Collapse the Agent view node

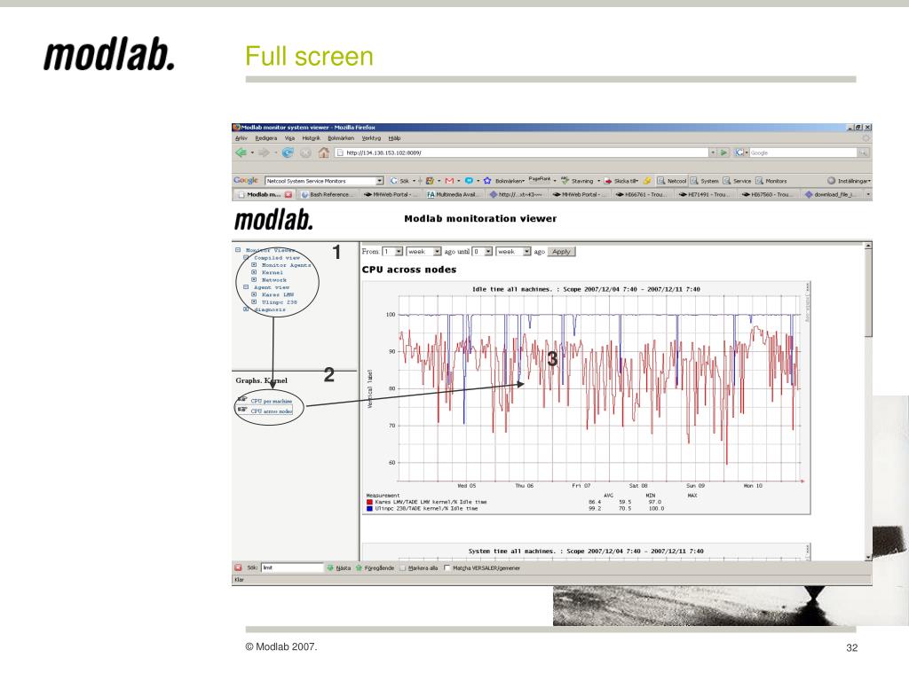[246, 286]
